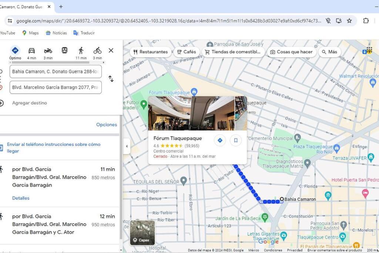Screen dimensions: 379x253
Task: Toggle the Capas layers view
Action: [142, 233]
